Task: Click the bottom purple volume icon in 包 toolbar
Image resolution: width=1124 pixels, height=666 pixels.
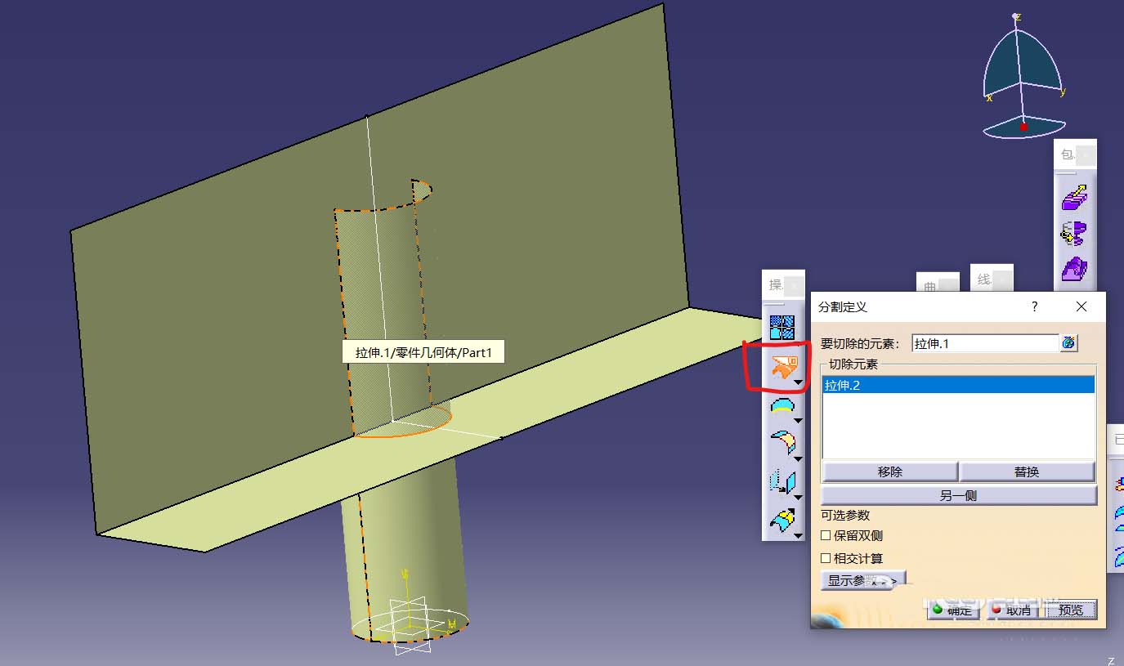Action: [x=1074, y=269]
